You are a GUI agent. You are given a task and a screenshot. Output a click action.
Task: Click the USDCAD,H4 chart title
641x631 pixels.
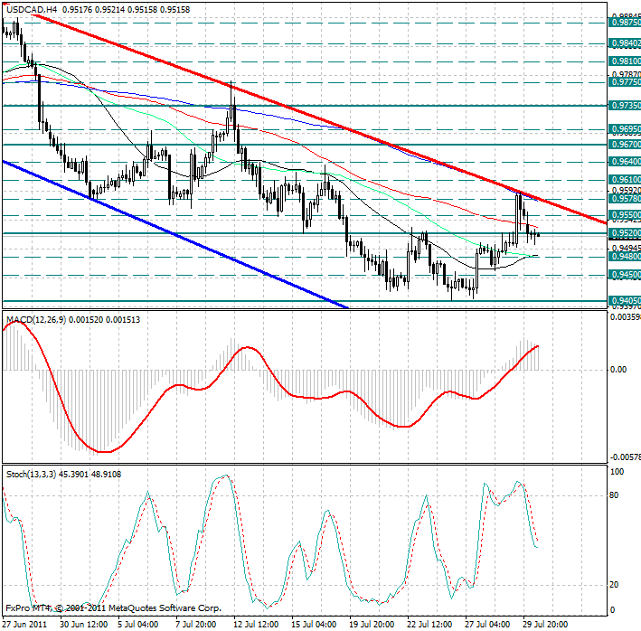pyautogui.click(x=33, y=7)
